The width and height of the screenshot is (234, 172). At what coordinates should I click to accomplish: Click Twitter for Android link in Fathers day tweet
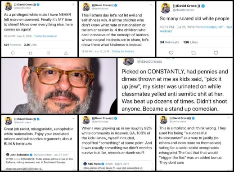(123, 52)
